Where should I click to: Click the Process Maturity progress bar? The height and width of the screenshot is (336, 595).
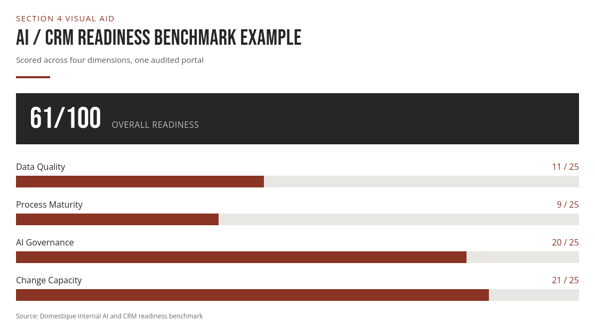click(297, 219)
